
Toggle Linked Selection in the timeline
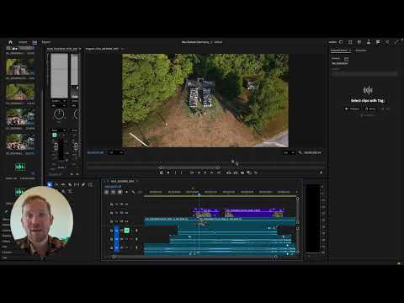click(120, 192)
